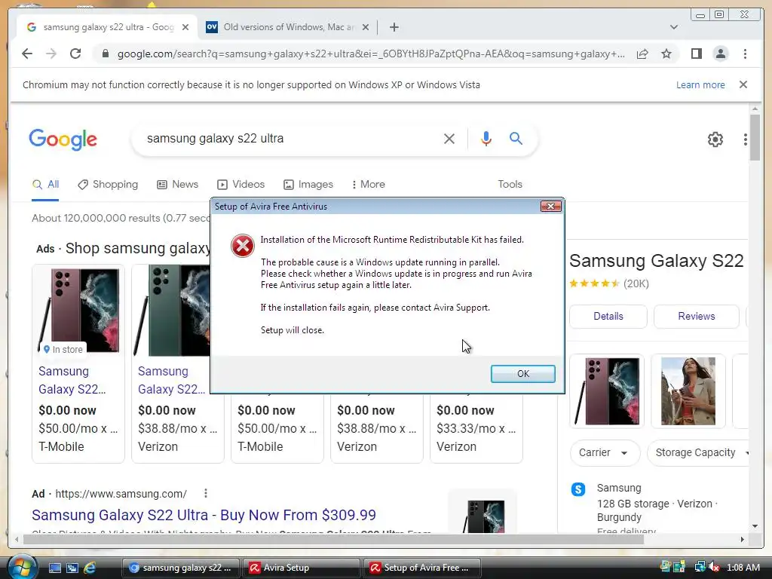Viewport: 772px width, 579px height.
Task: Click the Details button in knowledge panel
Action: pos(608,317)
